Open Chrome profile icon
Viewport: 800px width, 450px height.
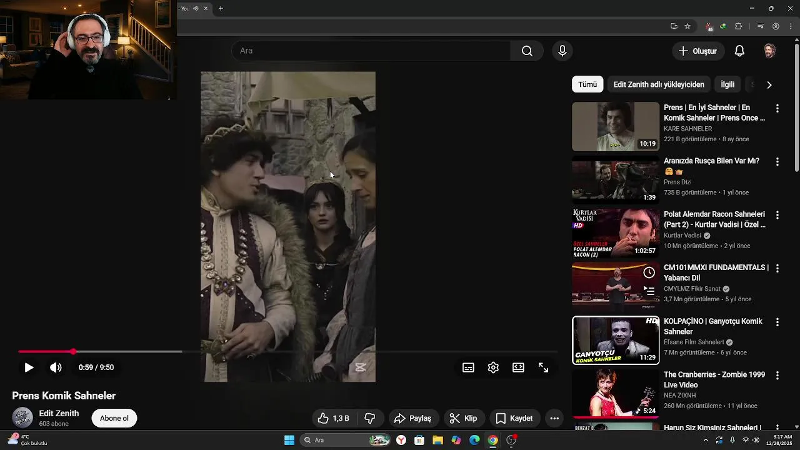point(776,26)
